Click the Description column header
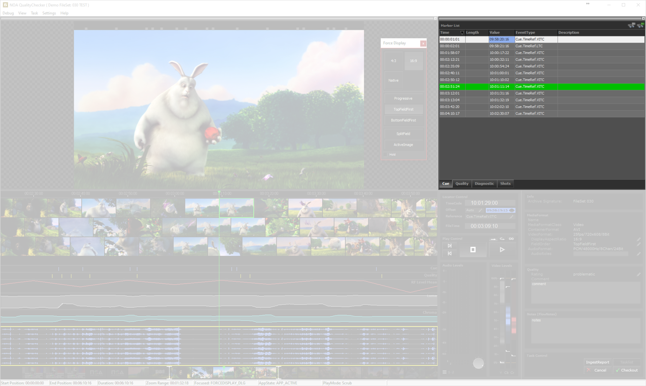Image resolution: width=646 pixels, height=386 pixels. point(601,33)
